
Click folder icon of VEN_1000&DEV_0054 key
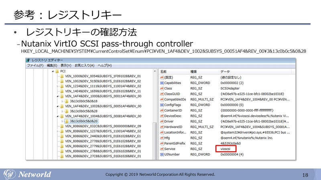[62, 76]
